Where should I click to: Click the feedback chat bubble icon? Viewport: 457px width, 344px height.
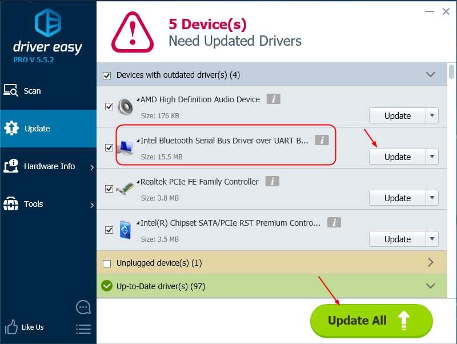[83, 307]
